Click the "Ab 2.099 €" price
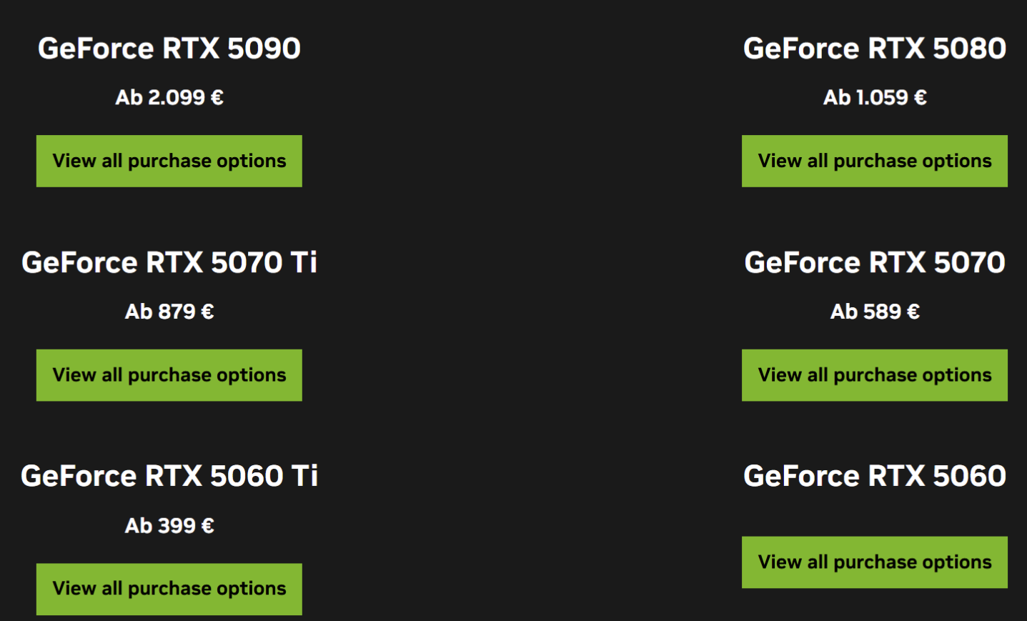Image resolution: width=1027 pixels, height=621 pixels. pyautogui.click(x=169, y=97)
